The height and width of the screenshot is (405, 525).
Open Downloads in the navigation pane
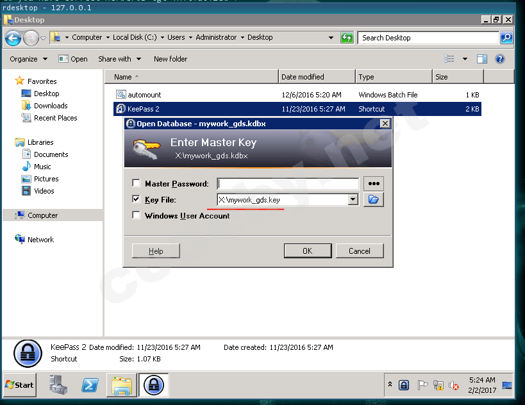(51, 106)
